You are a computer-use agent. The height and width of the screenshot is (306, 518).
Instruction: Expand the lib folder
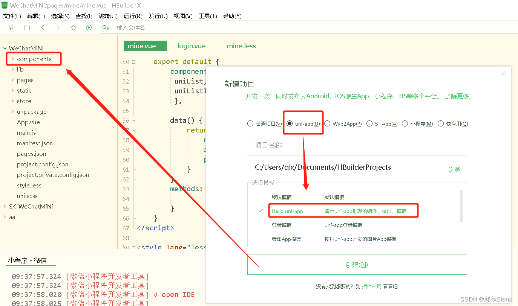tap(12, 70)
